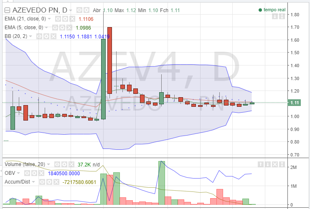The width and height of the screenshot is (310, 209).
Task: Delete the Accum/Dist indicator
Action: (x=56, y=182)
